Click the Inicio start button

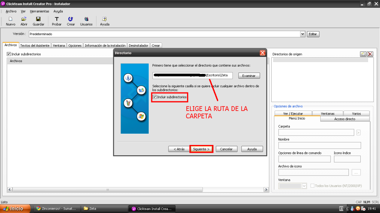coord(15,209)
